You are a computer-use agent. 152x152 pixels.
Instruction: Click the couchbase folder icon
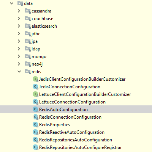coord(28,19)
